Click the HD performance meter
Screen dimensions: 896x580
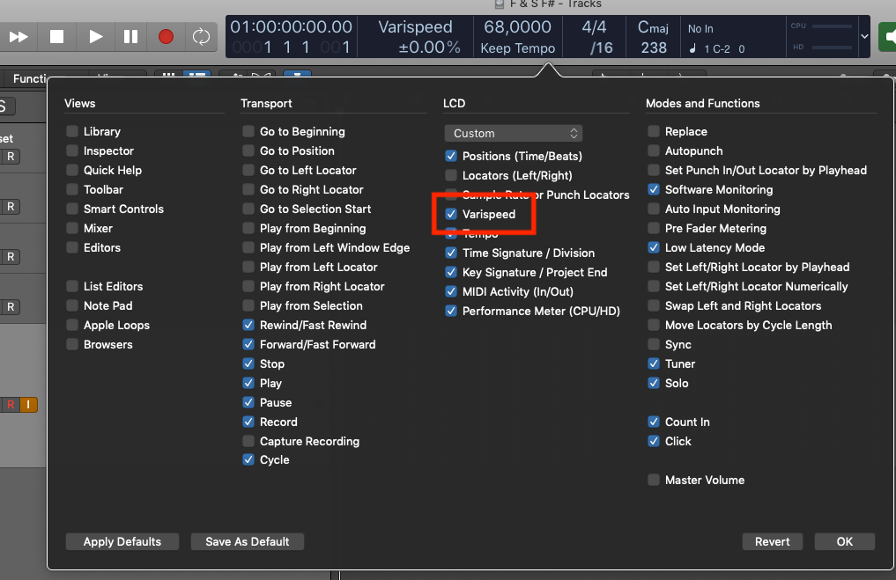[822, 47]
